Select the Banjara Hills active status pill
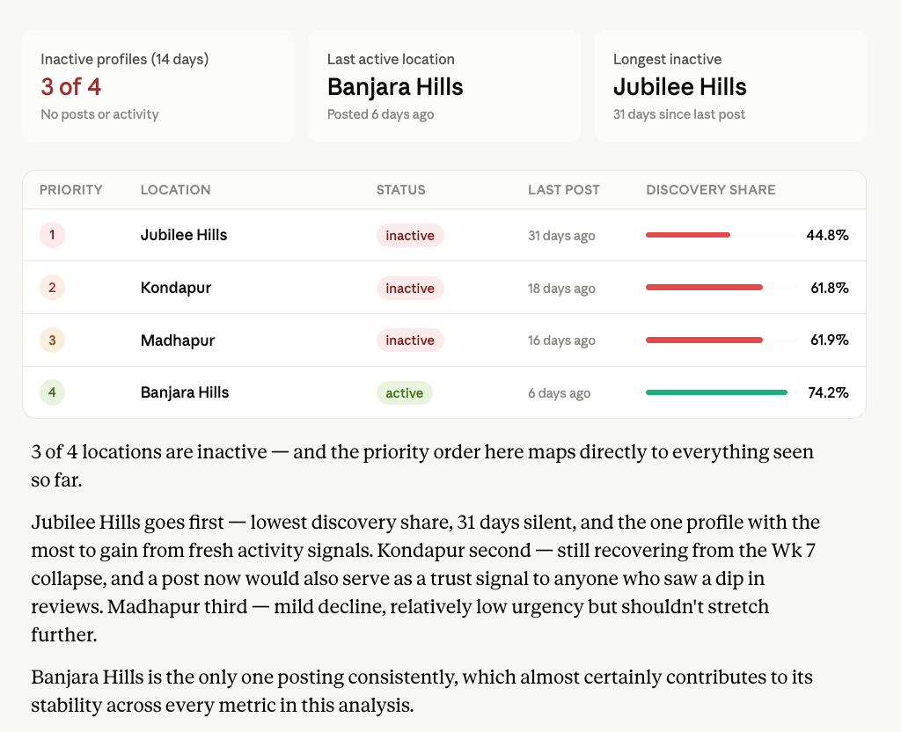The height and width of the screenshot is (732, 901). click(x=405, y=393)
